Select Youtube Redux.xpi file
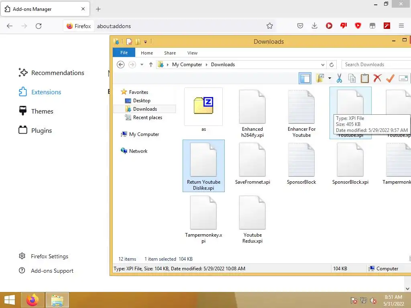The width and height of the screenshot is (411, 308). pos(252,219)
